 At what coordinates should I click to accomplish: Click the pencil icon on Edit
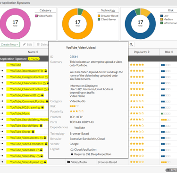coord(24,44)
